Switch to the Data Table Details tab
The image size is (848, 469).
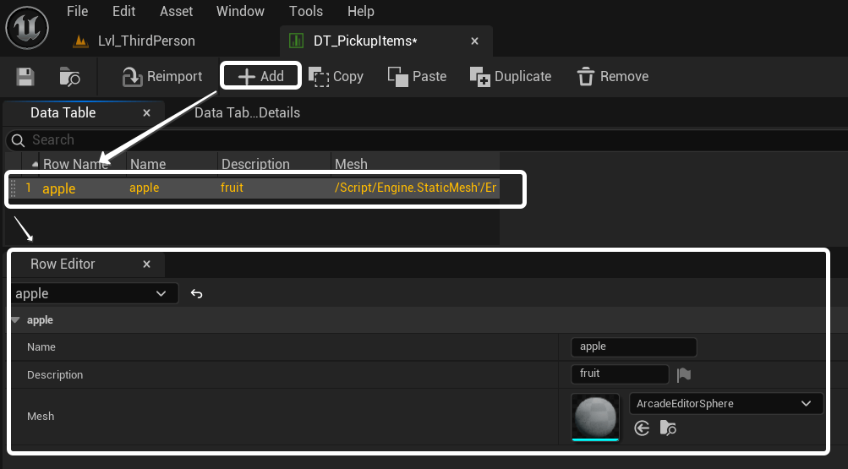click(247, 112)
